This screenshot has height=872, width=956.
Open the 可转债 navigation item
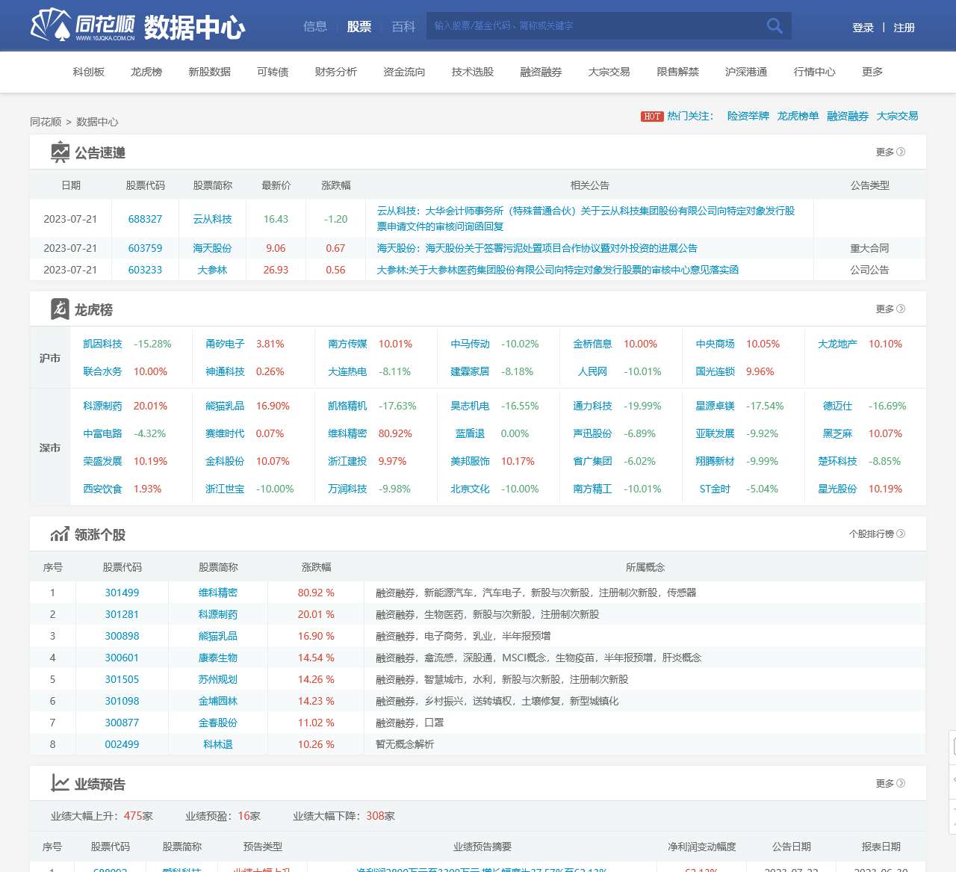pyautogui.click(x=273, y=72)
